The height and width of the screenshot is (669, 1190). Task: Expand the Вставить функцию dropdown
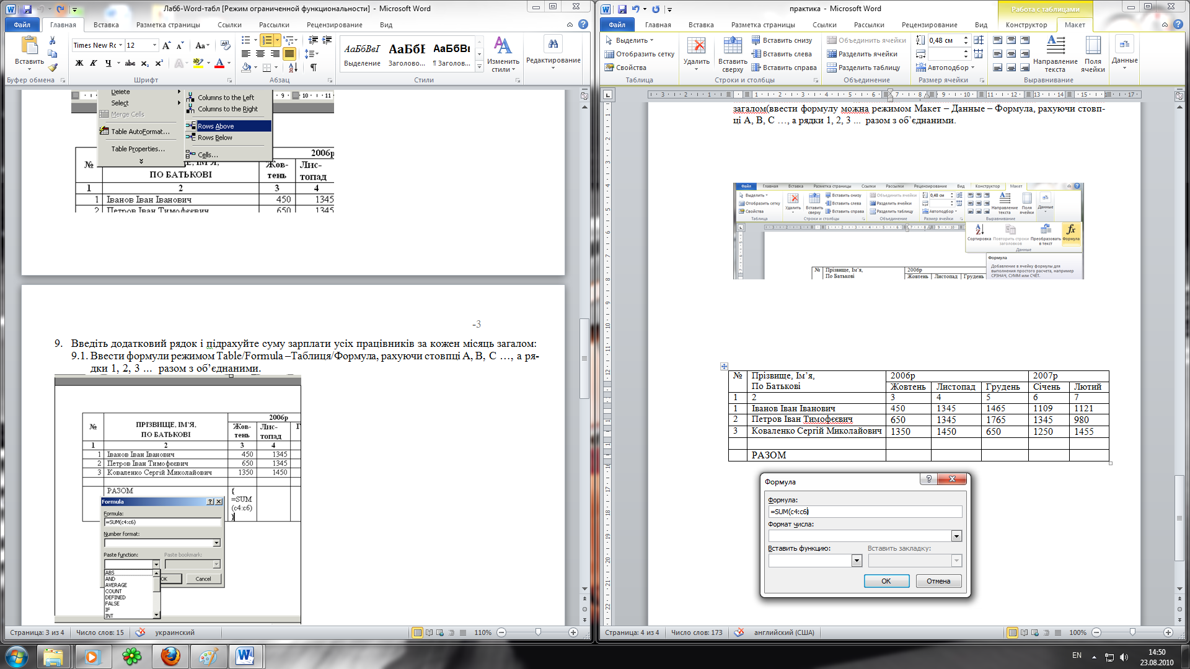point(857,561)
